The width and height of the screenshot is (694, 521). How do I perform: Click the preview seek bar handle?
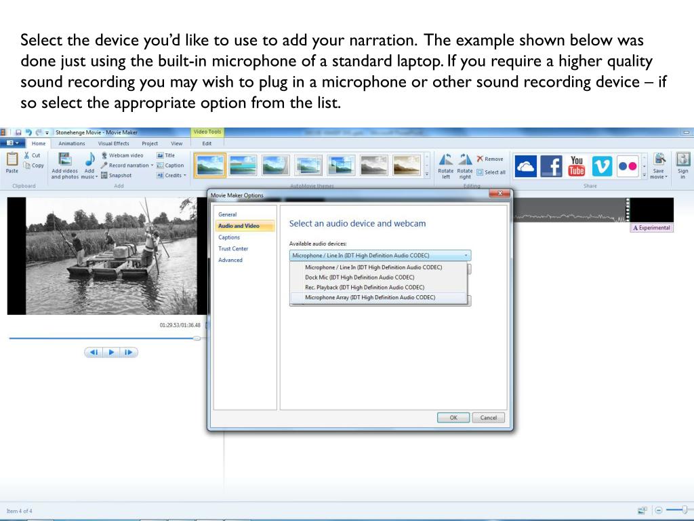pyautogui.click(x=197, y=338)
